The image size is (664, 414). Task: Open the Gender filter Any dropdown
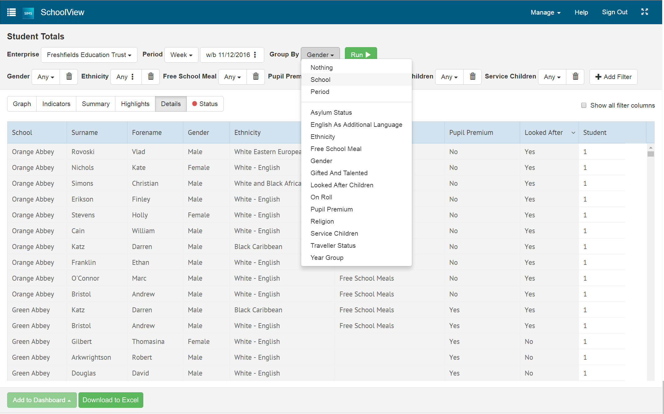(x=46, y=77)
